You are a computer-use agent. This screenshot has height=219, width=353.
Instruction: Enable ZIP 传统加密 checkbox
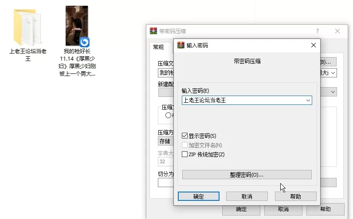pos(185,154)
